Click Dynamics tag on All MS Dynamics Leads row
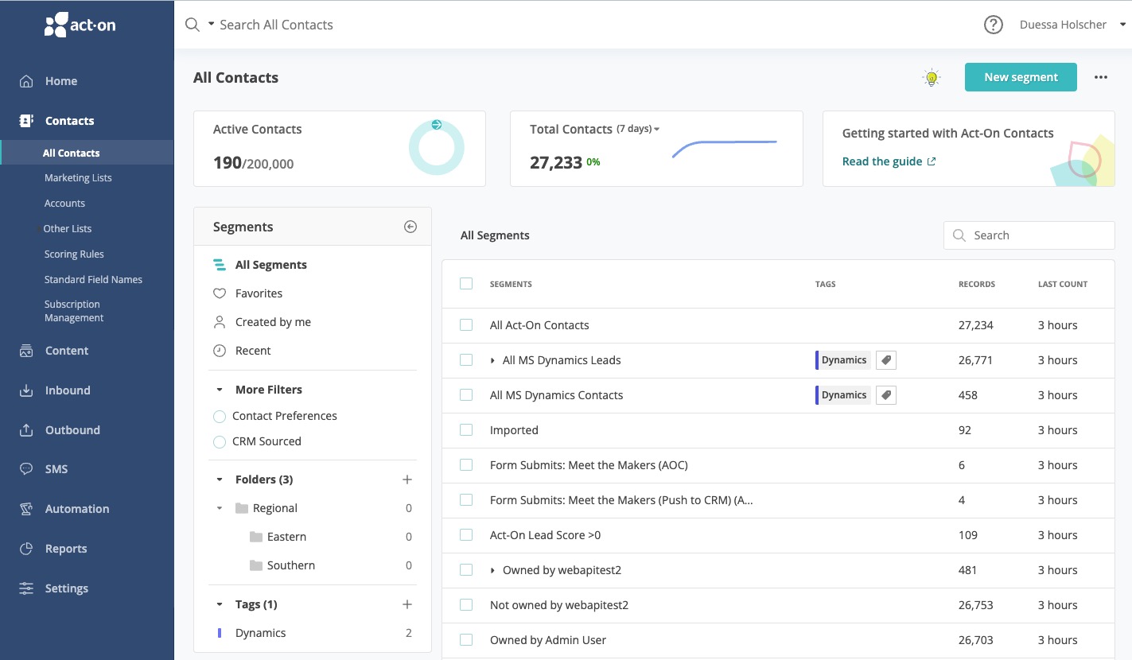The width and height of the screenshot is (1132, 660). pos(843,360)
